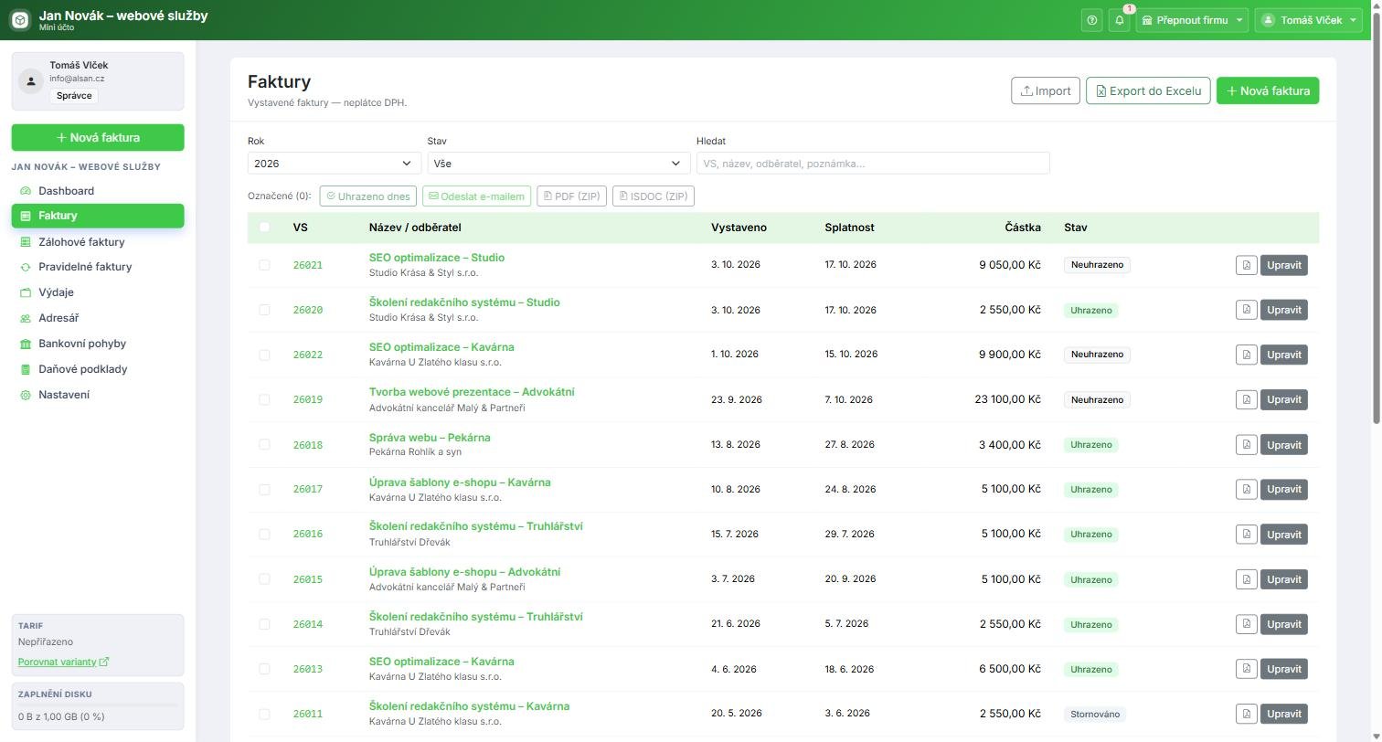Mark the checkbox for invoice 26018
The width and height of the screenshot is (1382, 742).
point(264,444)
